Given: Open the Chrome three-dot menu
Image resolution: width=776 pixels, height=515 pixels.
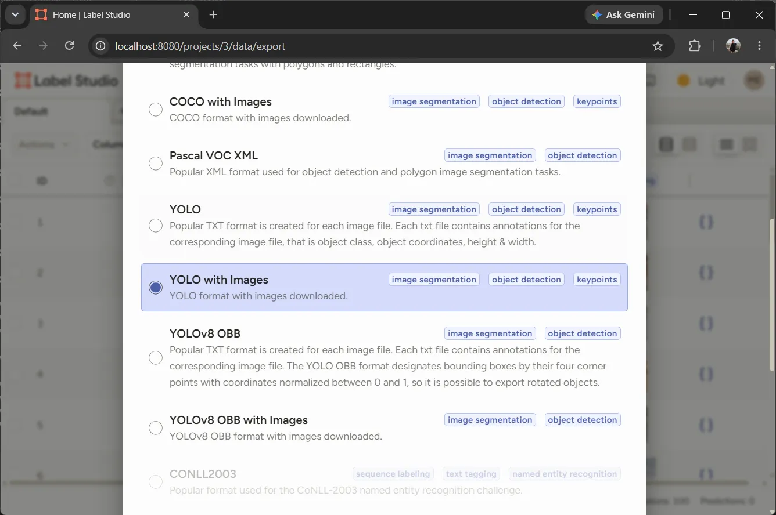Looking at the screenshot, I should [760, 46].
